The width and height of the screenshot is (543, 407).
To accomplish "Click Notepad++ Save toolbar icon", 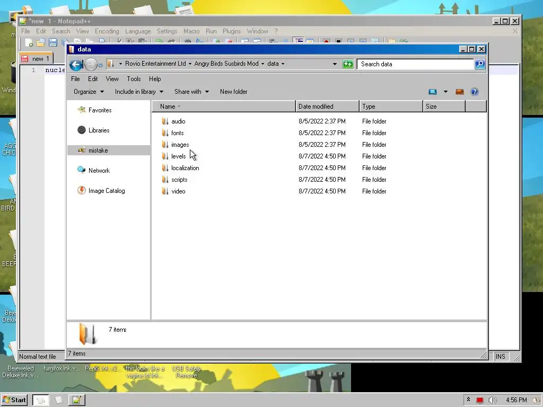I will tap(53, 42).
